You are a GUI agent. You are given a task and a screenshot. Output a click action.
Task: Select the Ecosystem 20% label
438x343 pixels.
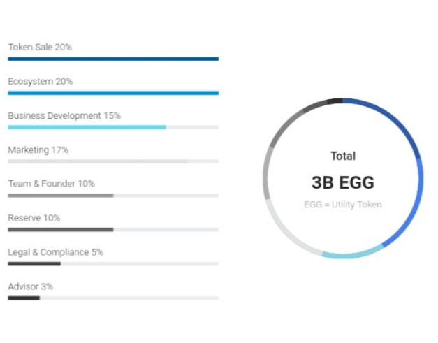tap(41, 81)
